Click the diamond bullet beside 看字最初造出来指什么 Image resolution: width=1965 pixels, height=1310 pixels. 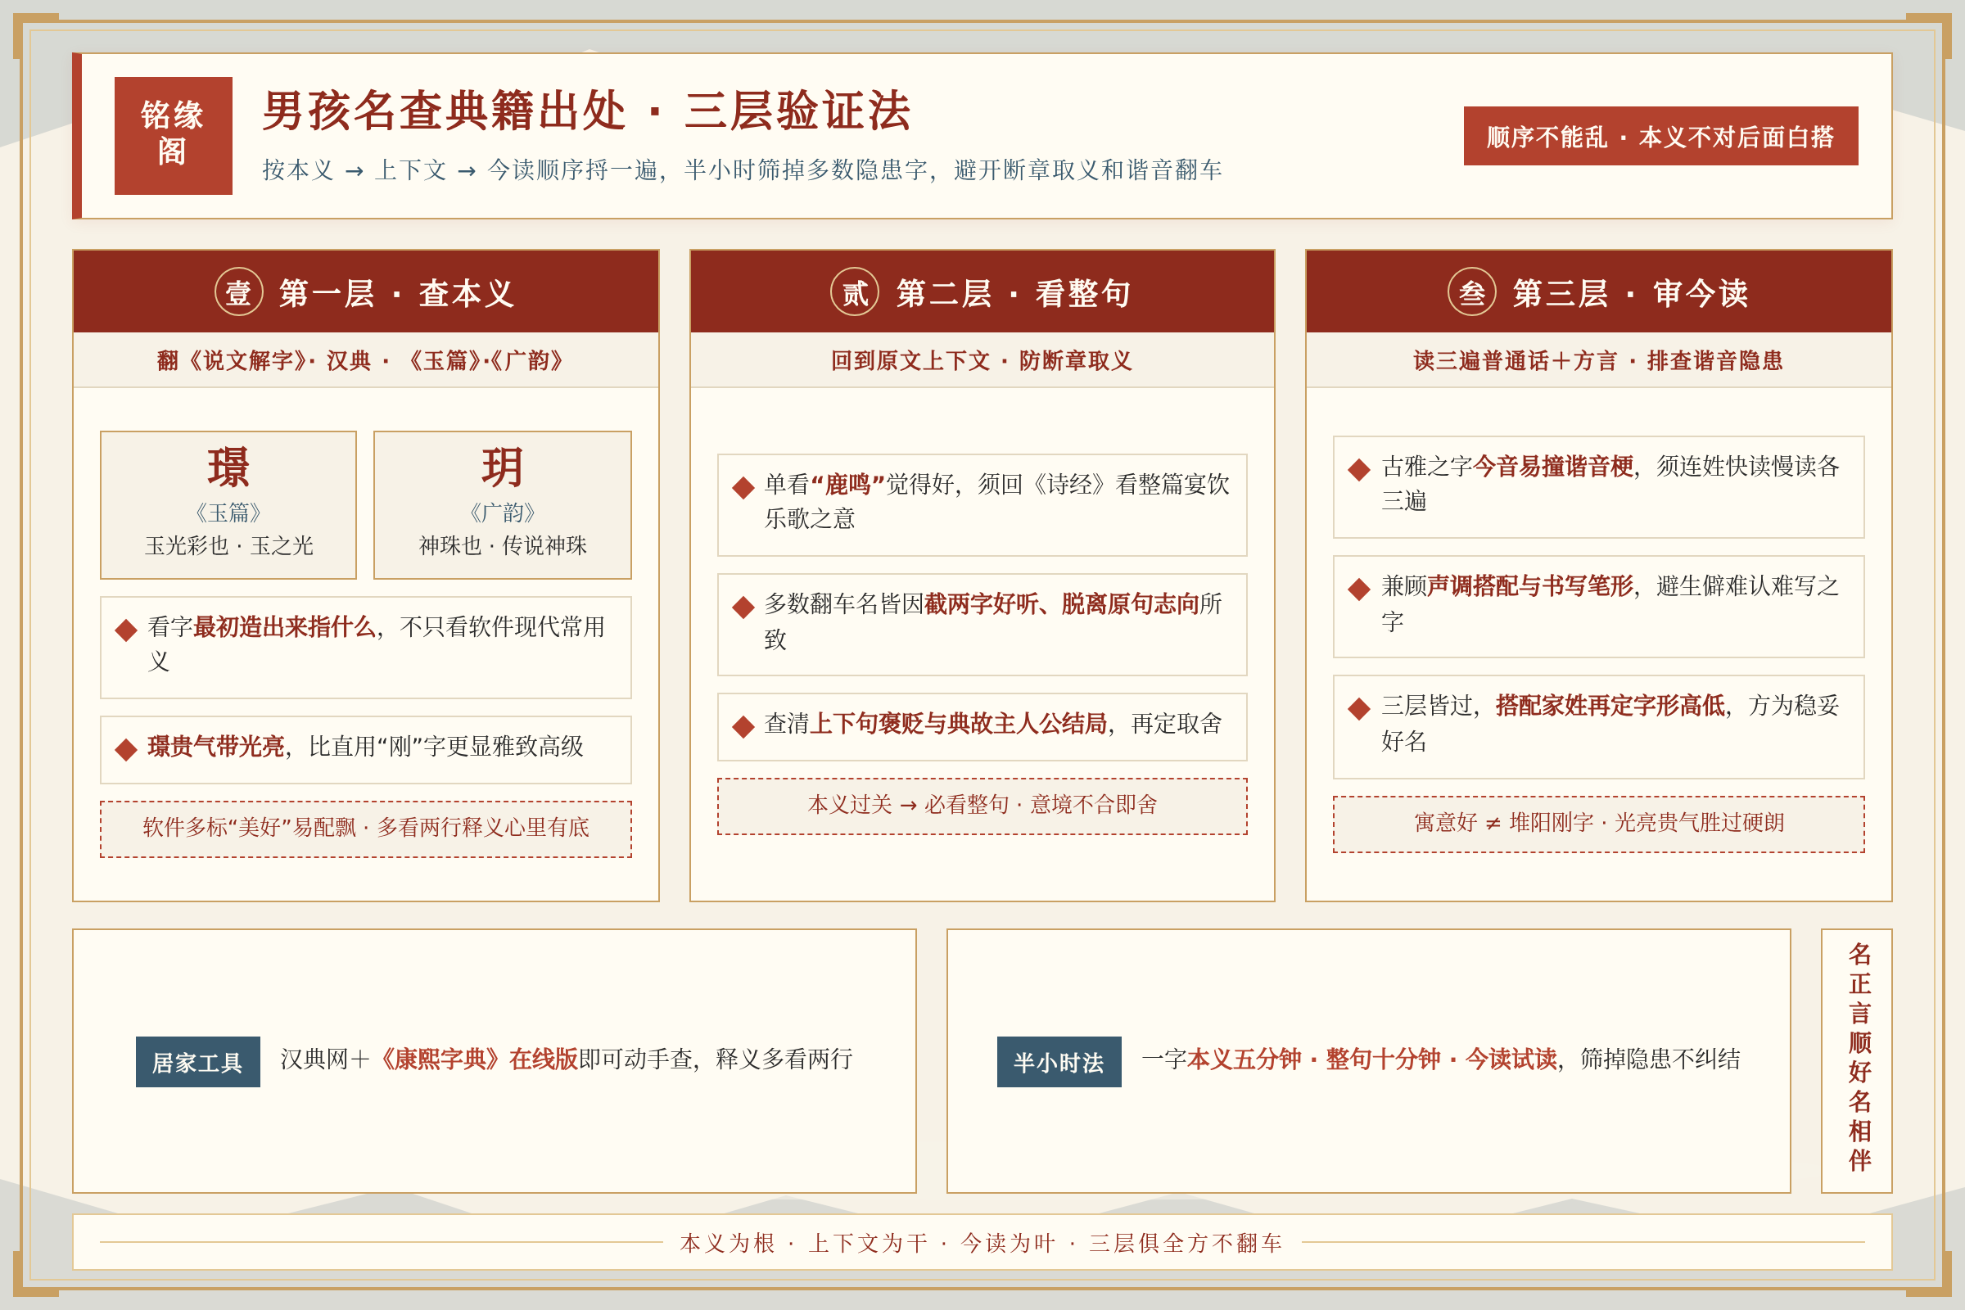pyautogui.click(x=126, y=630)
